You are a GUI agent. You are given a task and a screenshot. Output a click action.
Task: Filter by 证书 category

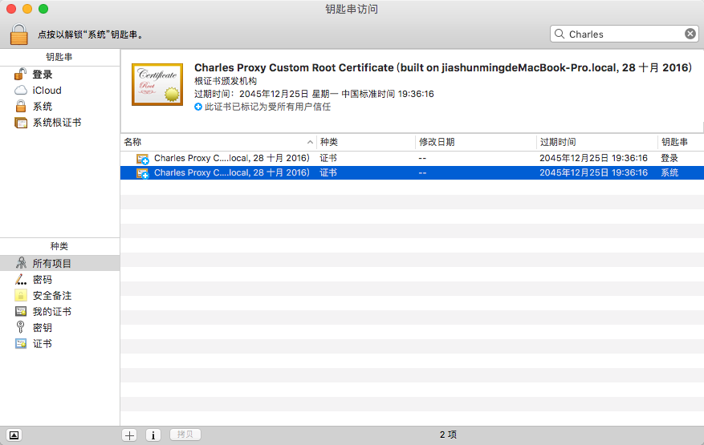(x=42, y=344)
